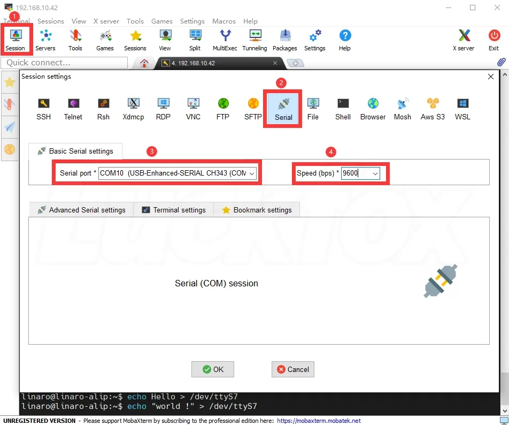Click the Split toolbar icon
Viewport: 509px width, 425px height.
[195, 40]
